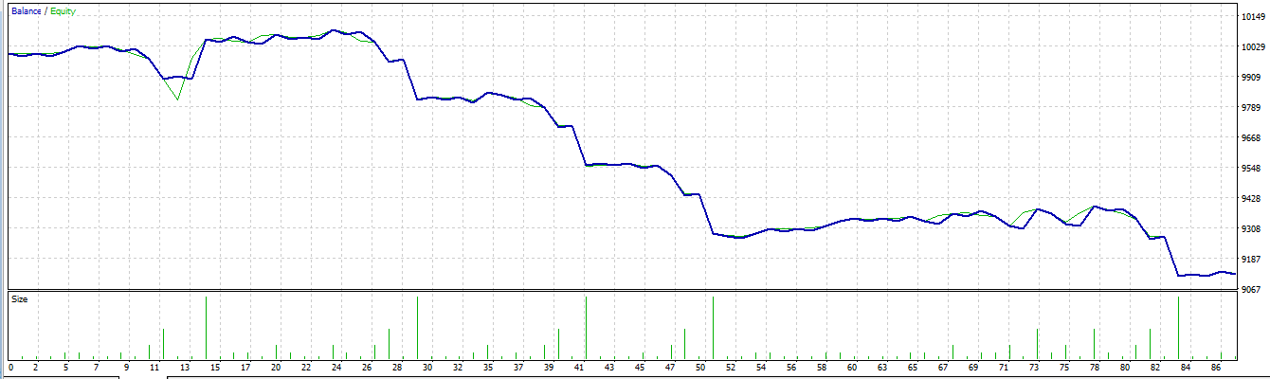1270x379 pixels.
Task: Click trade number 78 on the horizontal axis
Action: click(1095, 367)
